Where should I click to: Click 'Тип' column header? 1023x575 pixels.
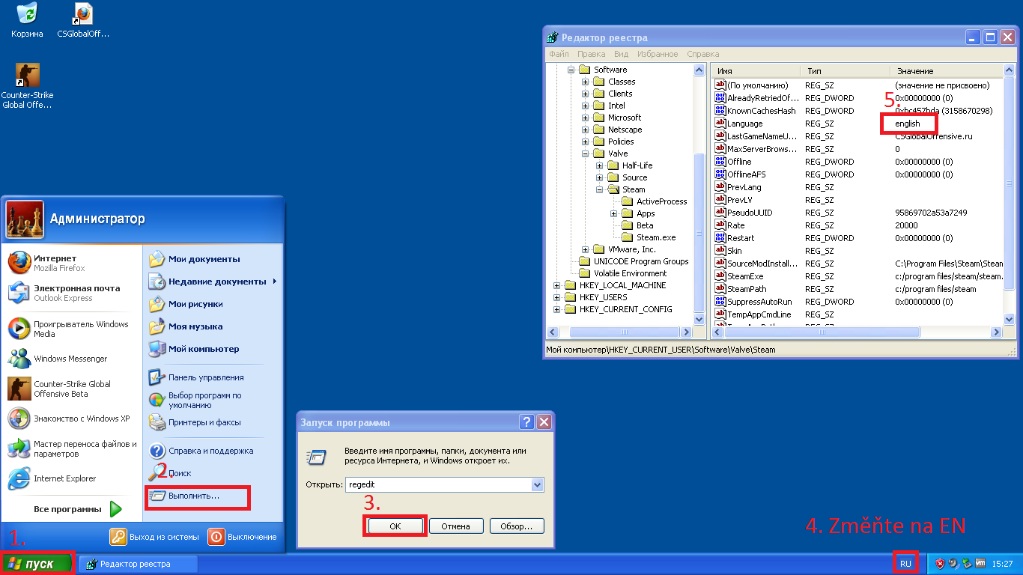click(x=845, y=71)
